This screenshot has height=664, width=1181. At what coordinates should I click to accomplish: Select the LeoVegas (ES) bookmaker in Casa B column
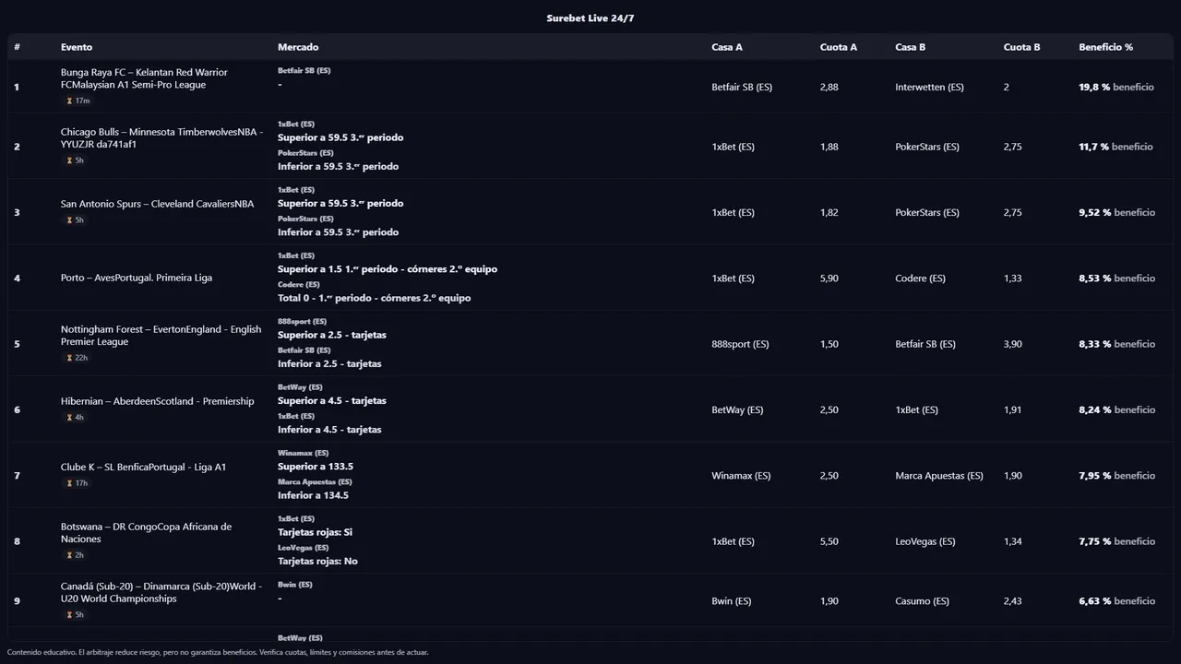[x=925, y=541]
